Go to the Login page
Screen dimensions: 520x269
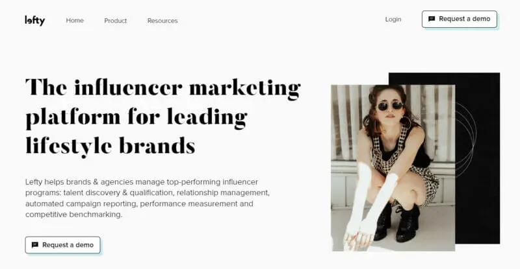[x=393, y=19]
